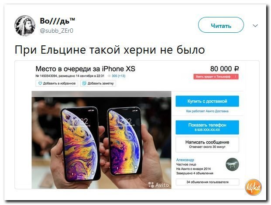The width and height of the screenshot is (271, 205).
Task: Click the seller's drone avatar image
Action: 232,164
